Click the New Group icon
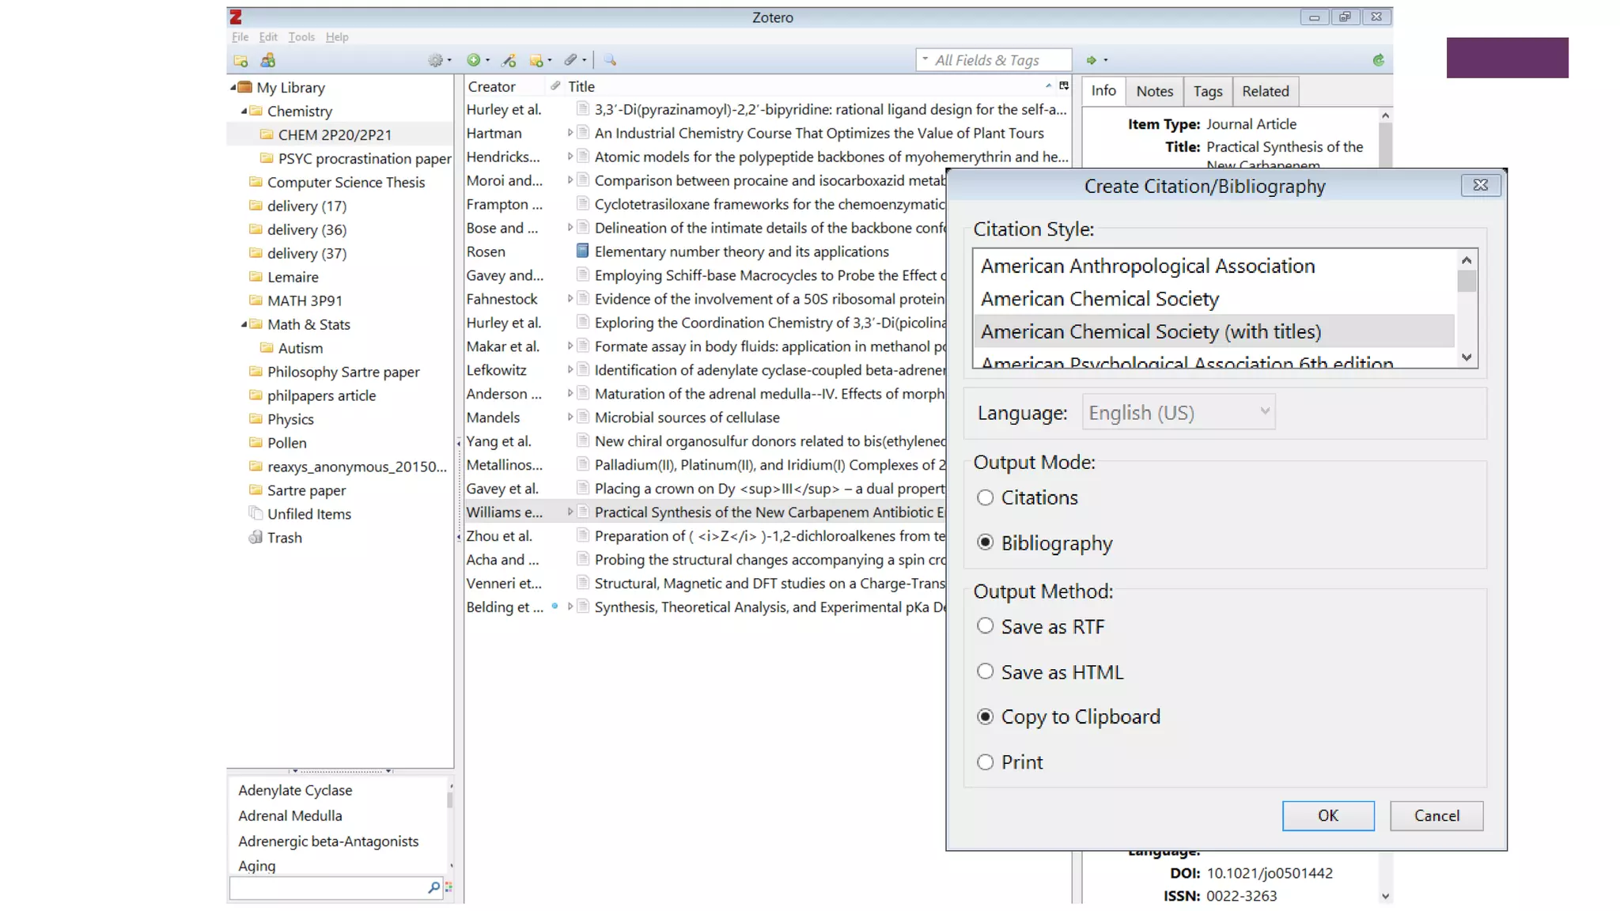The width and height of the screenshot is (1620, 911). (268, 61)
